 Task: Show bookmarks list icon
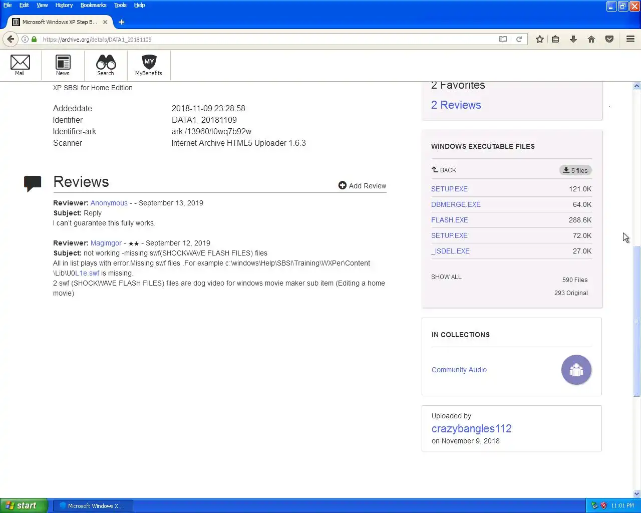[x=555, y=39]
